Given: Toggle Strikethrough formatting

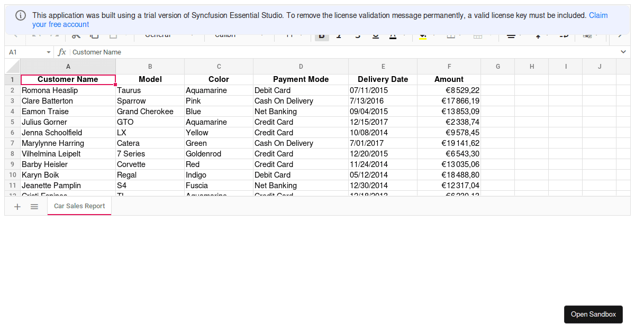Looking at the screenshot, I should pyautogui.click(x=358, y=36).
